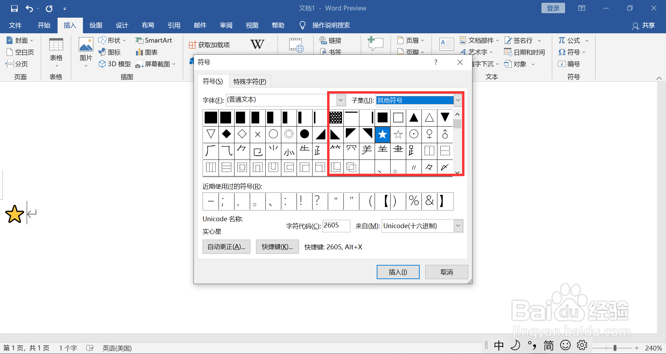Insert a page break (分页)
This screenshot has height=354, width=666.
click(x=17, y=64)
